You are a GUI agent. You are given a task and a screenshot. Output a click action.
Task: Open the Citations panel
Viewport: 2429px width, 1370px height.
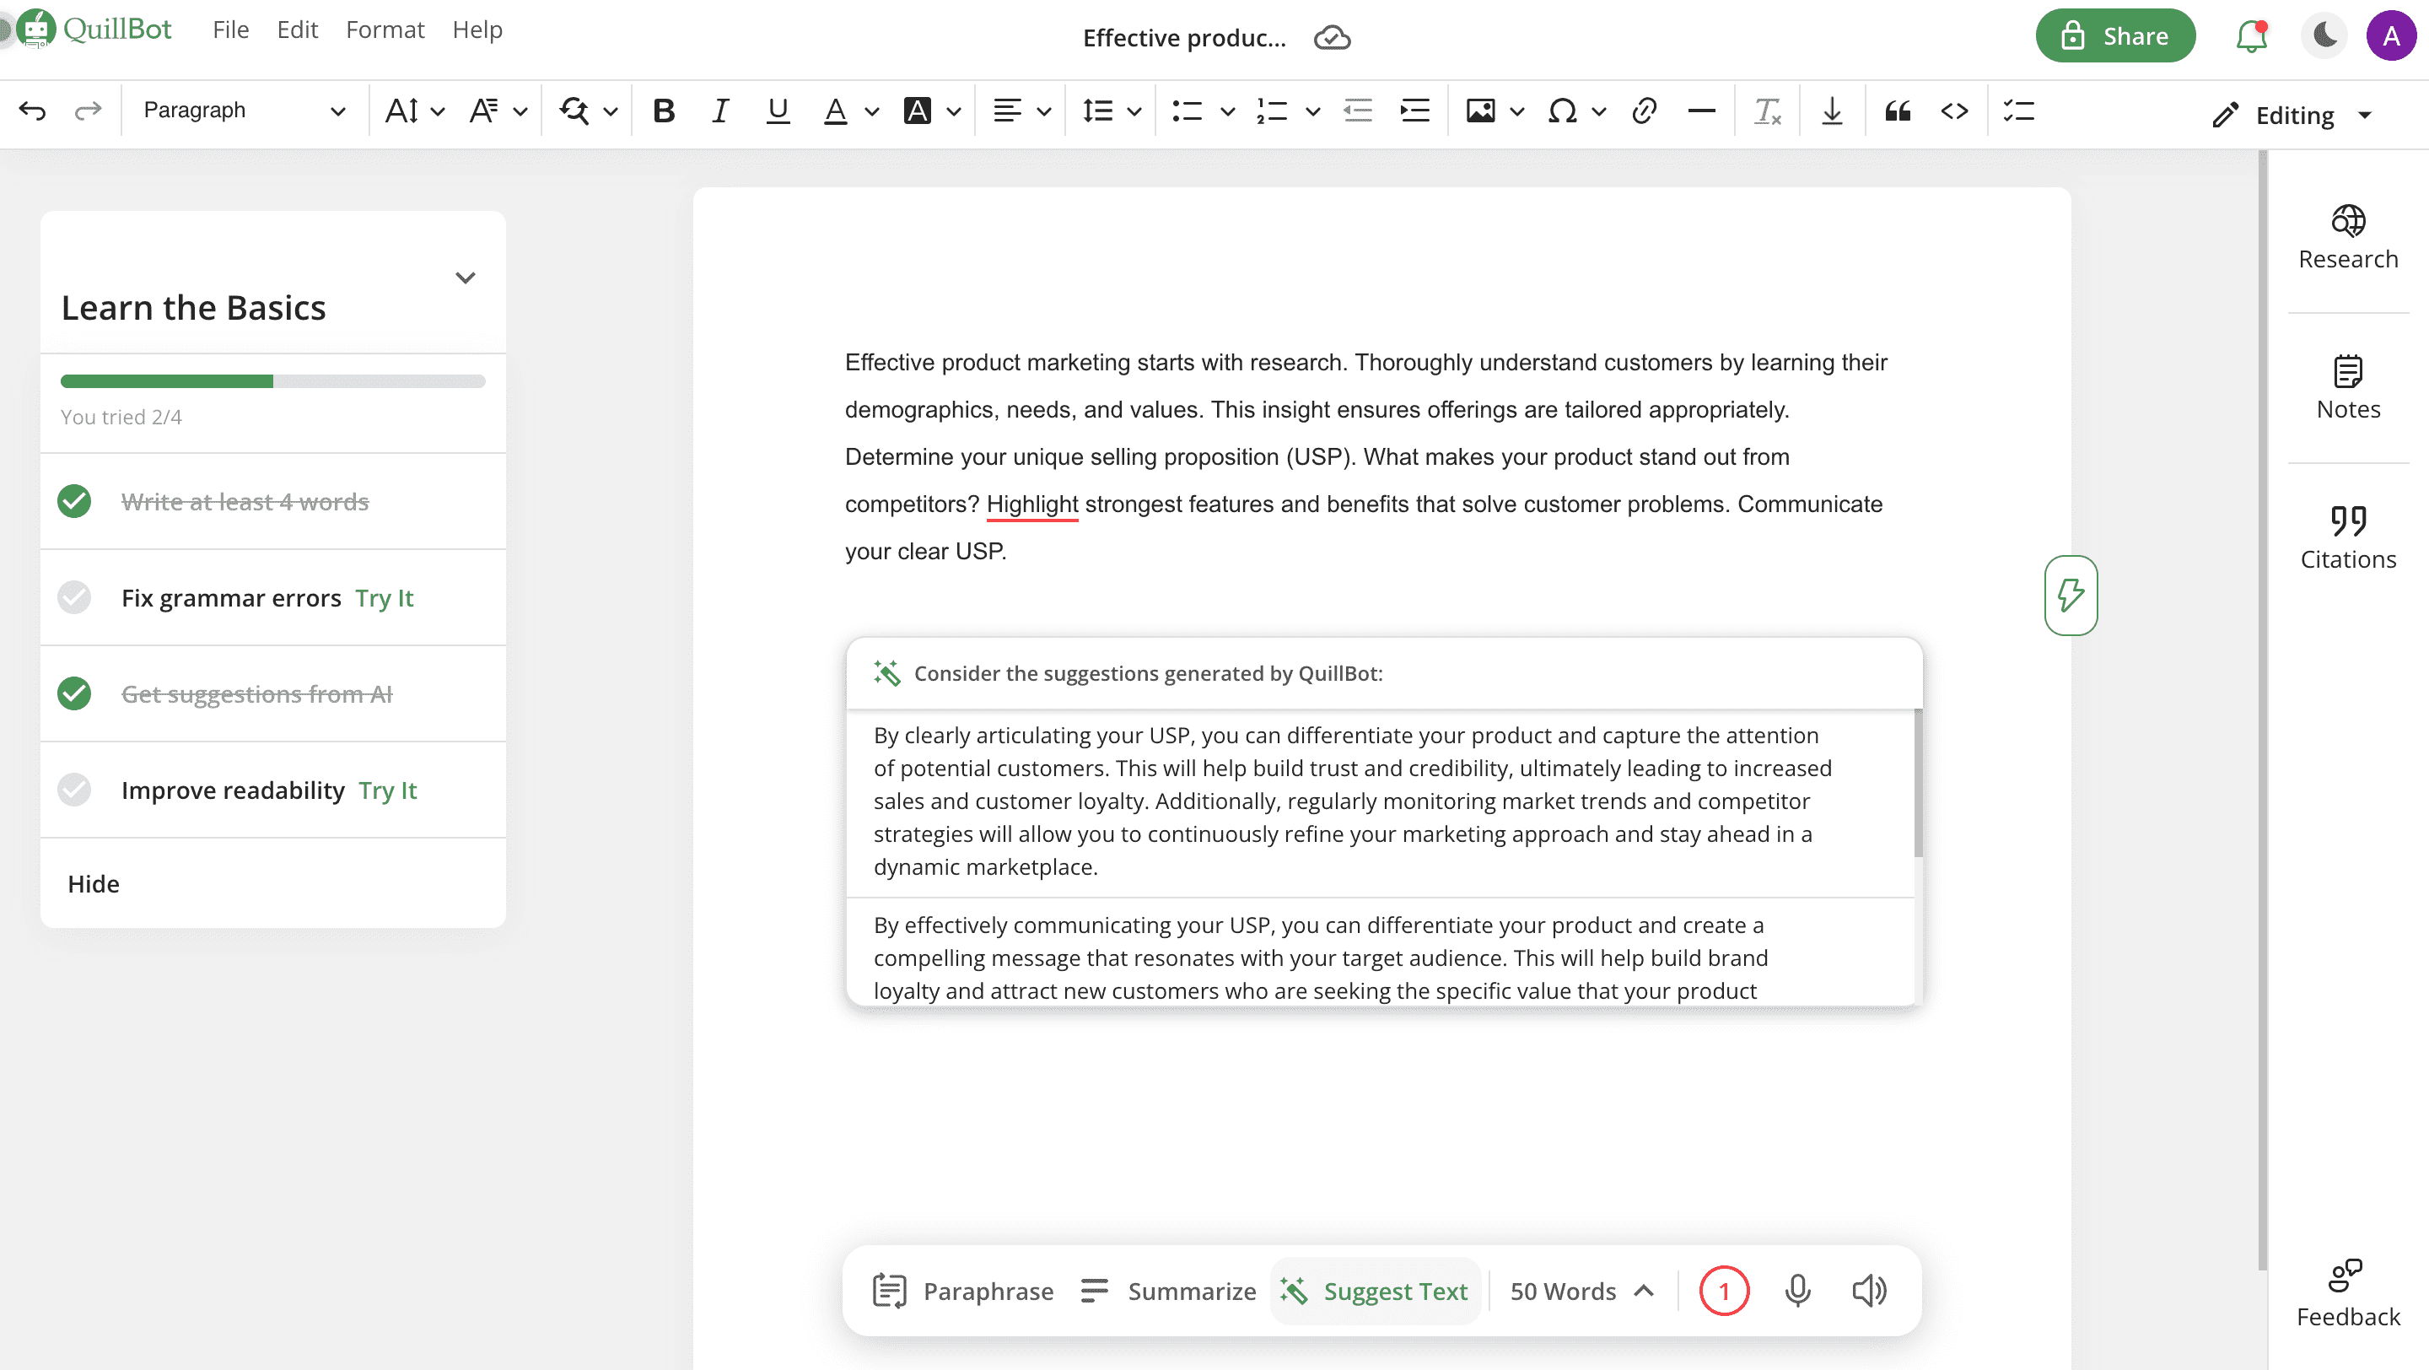click(x=2347, y=537)
